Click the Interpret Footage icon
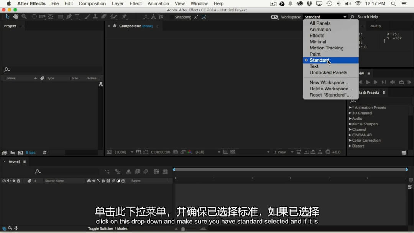 point(4,153)
